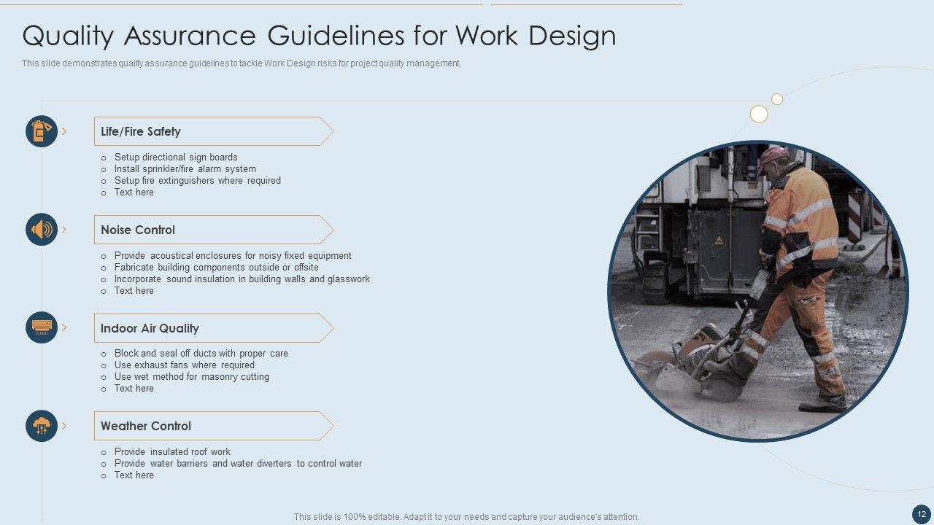
Task: Click 'Provide insulated roof work' bullet
Action: (x=172, y=451)
